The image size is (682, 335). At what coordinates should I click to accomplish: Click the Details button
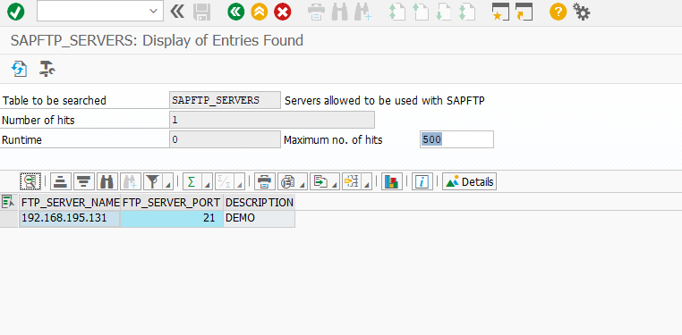pos(469,181)
